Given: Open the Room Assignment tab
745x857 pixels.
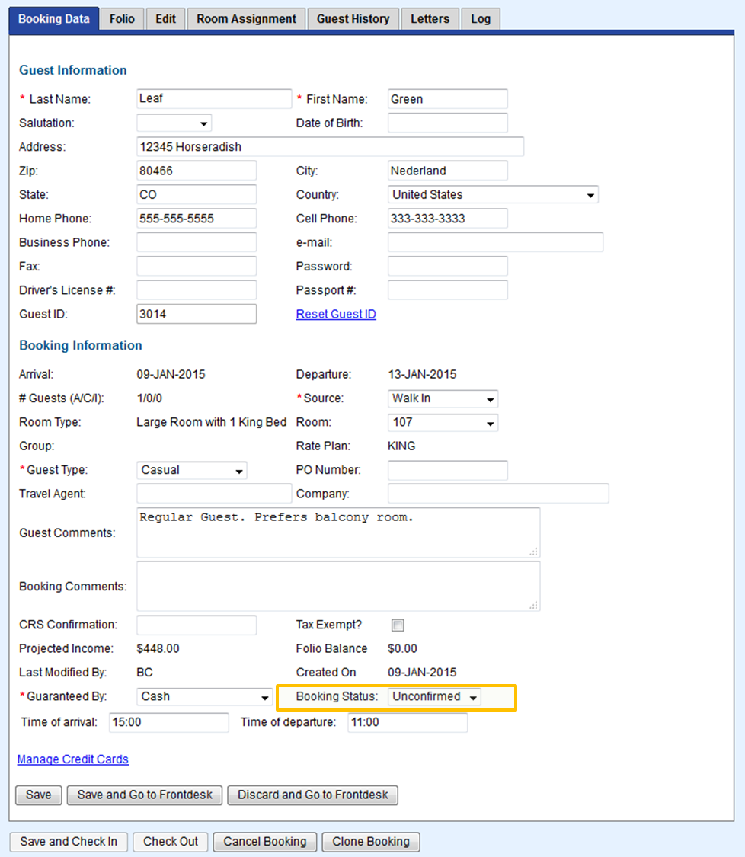Looking at the screenshot, I should (x=246, y=19).
